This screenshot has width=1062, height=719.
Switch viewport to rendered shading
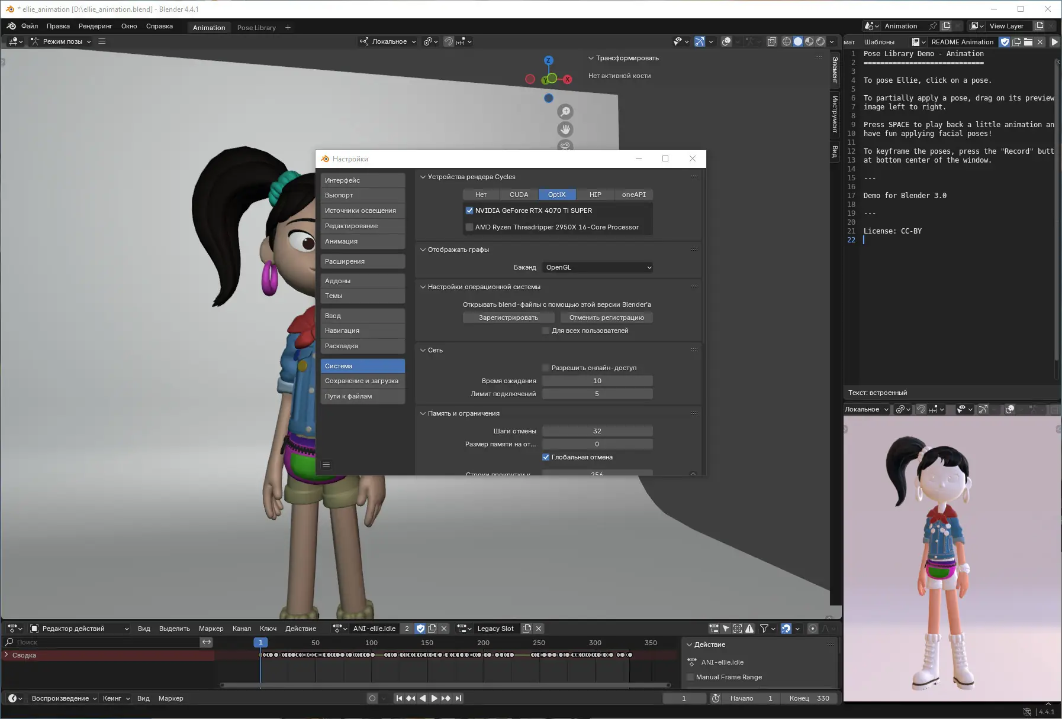(x=820, y=41)
